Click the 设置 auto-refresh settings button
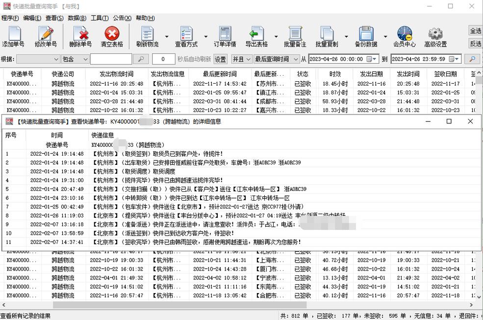The width and height of the screenshot is (483, 320). coord(220,59)
